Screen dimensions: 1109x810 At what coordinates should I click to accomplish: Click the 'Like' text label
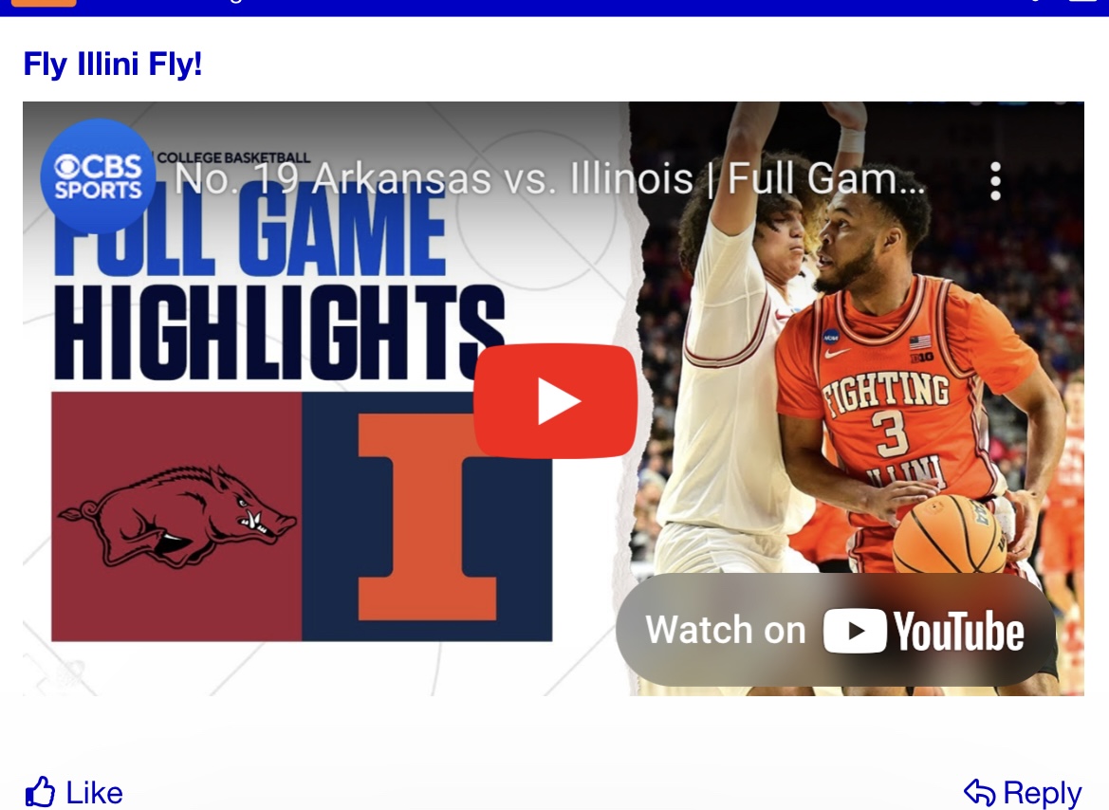click(94, 792)
